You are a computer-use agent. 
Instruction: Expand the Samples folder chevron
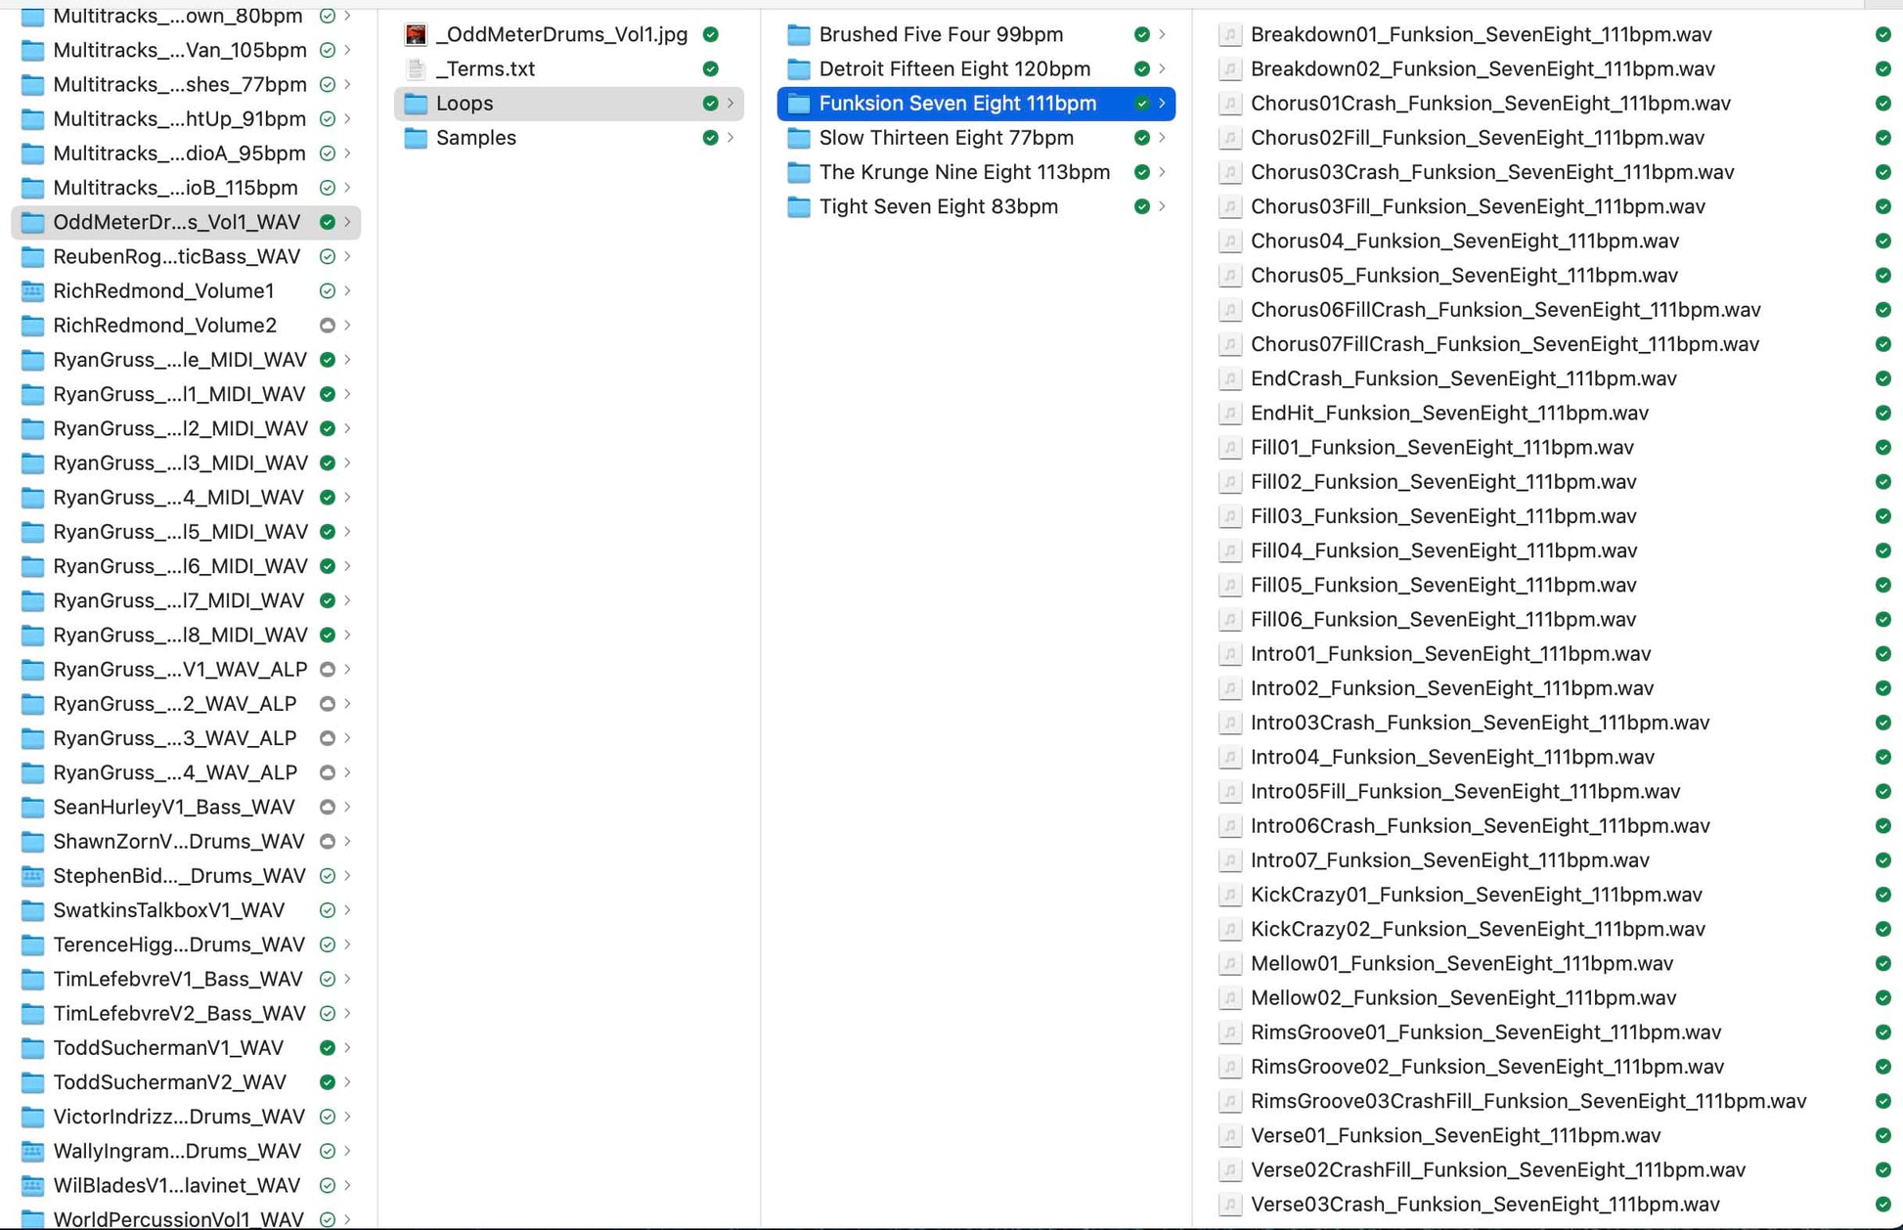[730, 138]
